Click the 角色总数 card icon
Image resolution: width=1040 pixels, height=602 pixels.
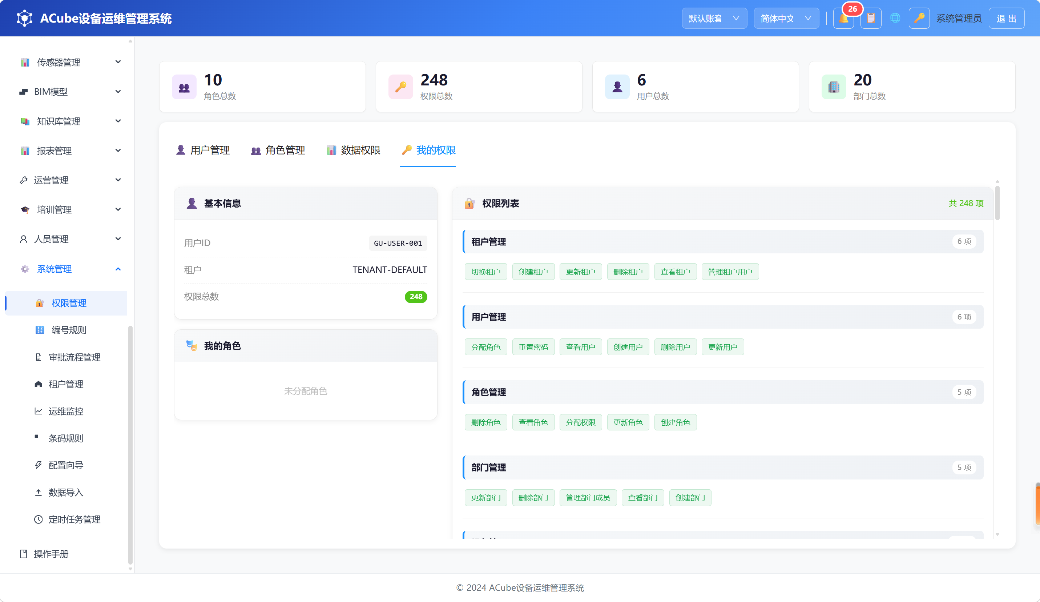[184, 87]
